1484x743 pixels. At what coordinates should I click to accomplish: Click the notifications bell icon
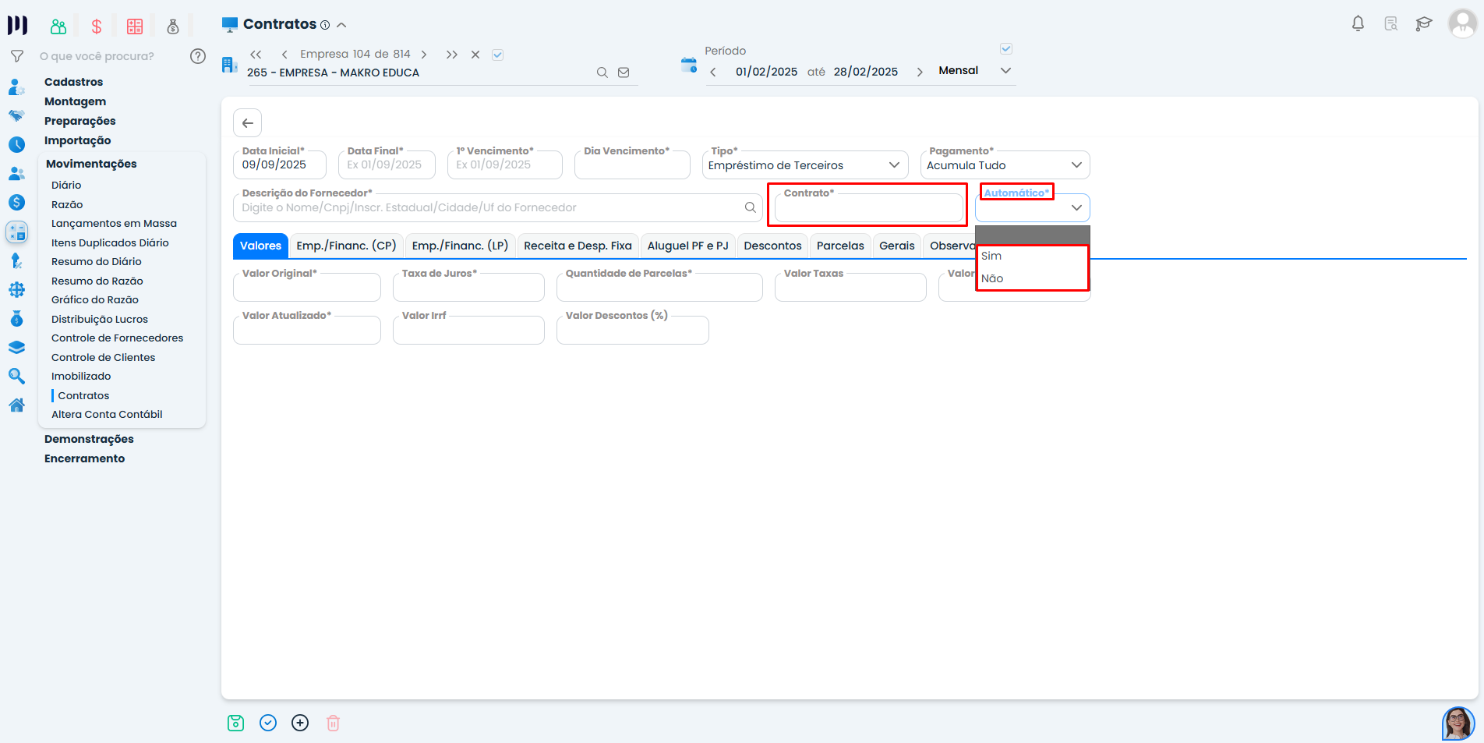tap(1358, 23)
